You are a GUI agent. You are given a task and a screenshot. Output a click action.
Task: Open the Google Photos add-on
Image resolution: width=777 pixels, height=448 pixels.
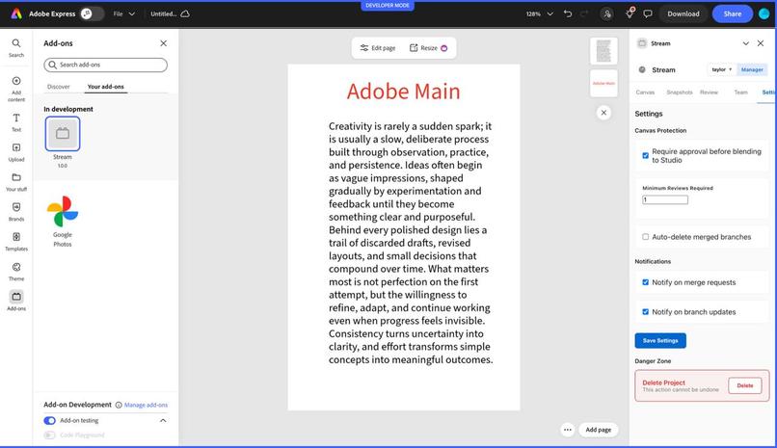click(x=63, y=211)
